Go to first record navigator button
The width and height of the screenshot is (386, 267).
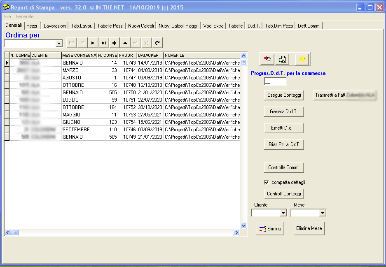[x=72, y=43]
